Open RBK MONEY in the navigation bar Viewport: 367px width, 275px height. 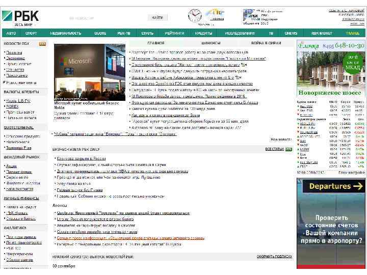tap(322, 34)
